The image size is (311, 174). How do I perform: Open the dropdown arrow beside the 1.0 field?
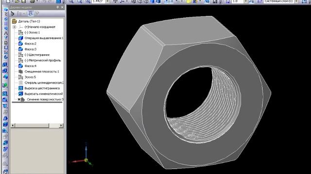245,1
